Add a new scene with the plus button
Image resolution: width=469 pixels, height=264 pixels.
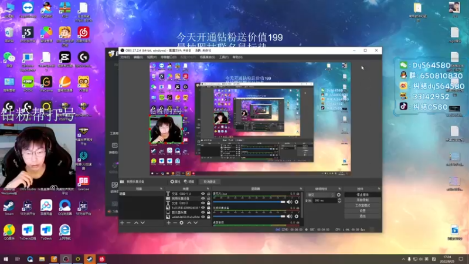click(x=122, y=223)
